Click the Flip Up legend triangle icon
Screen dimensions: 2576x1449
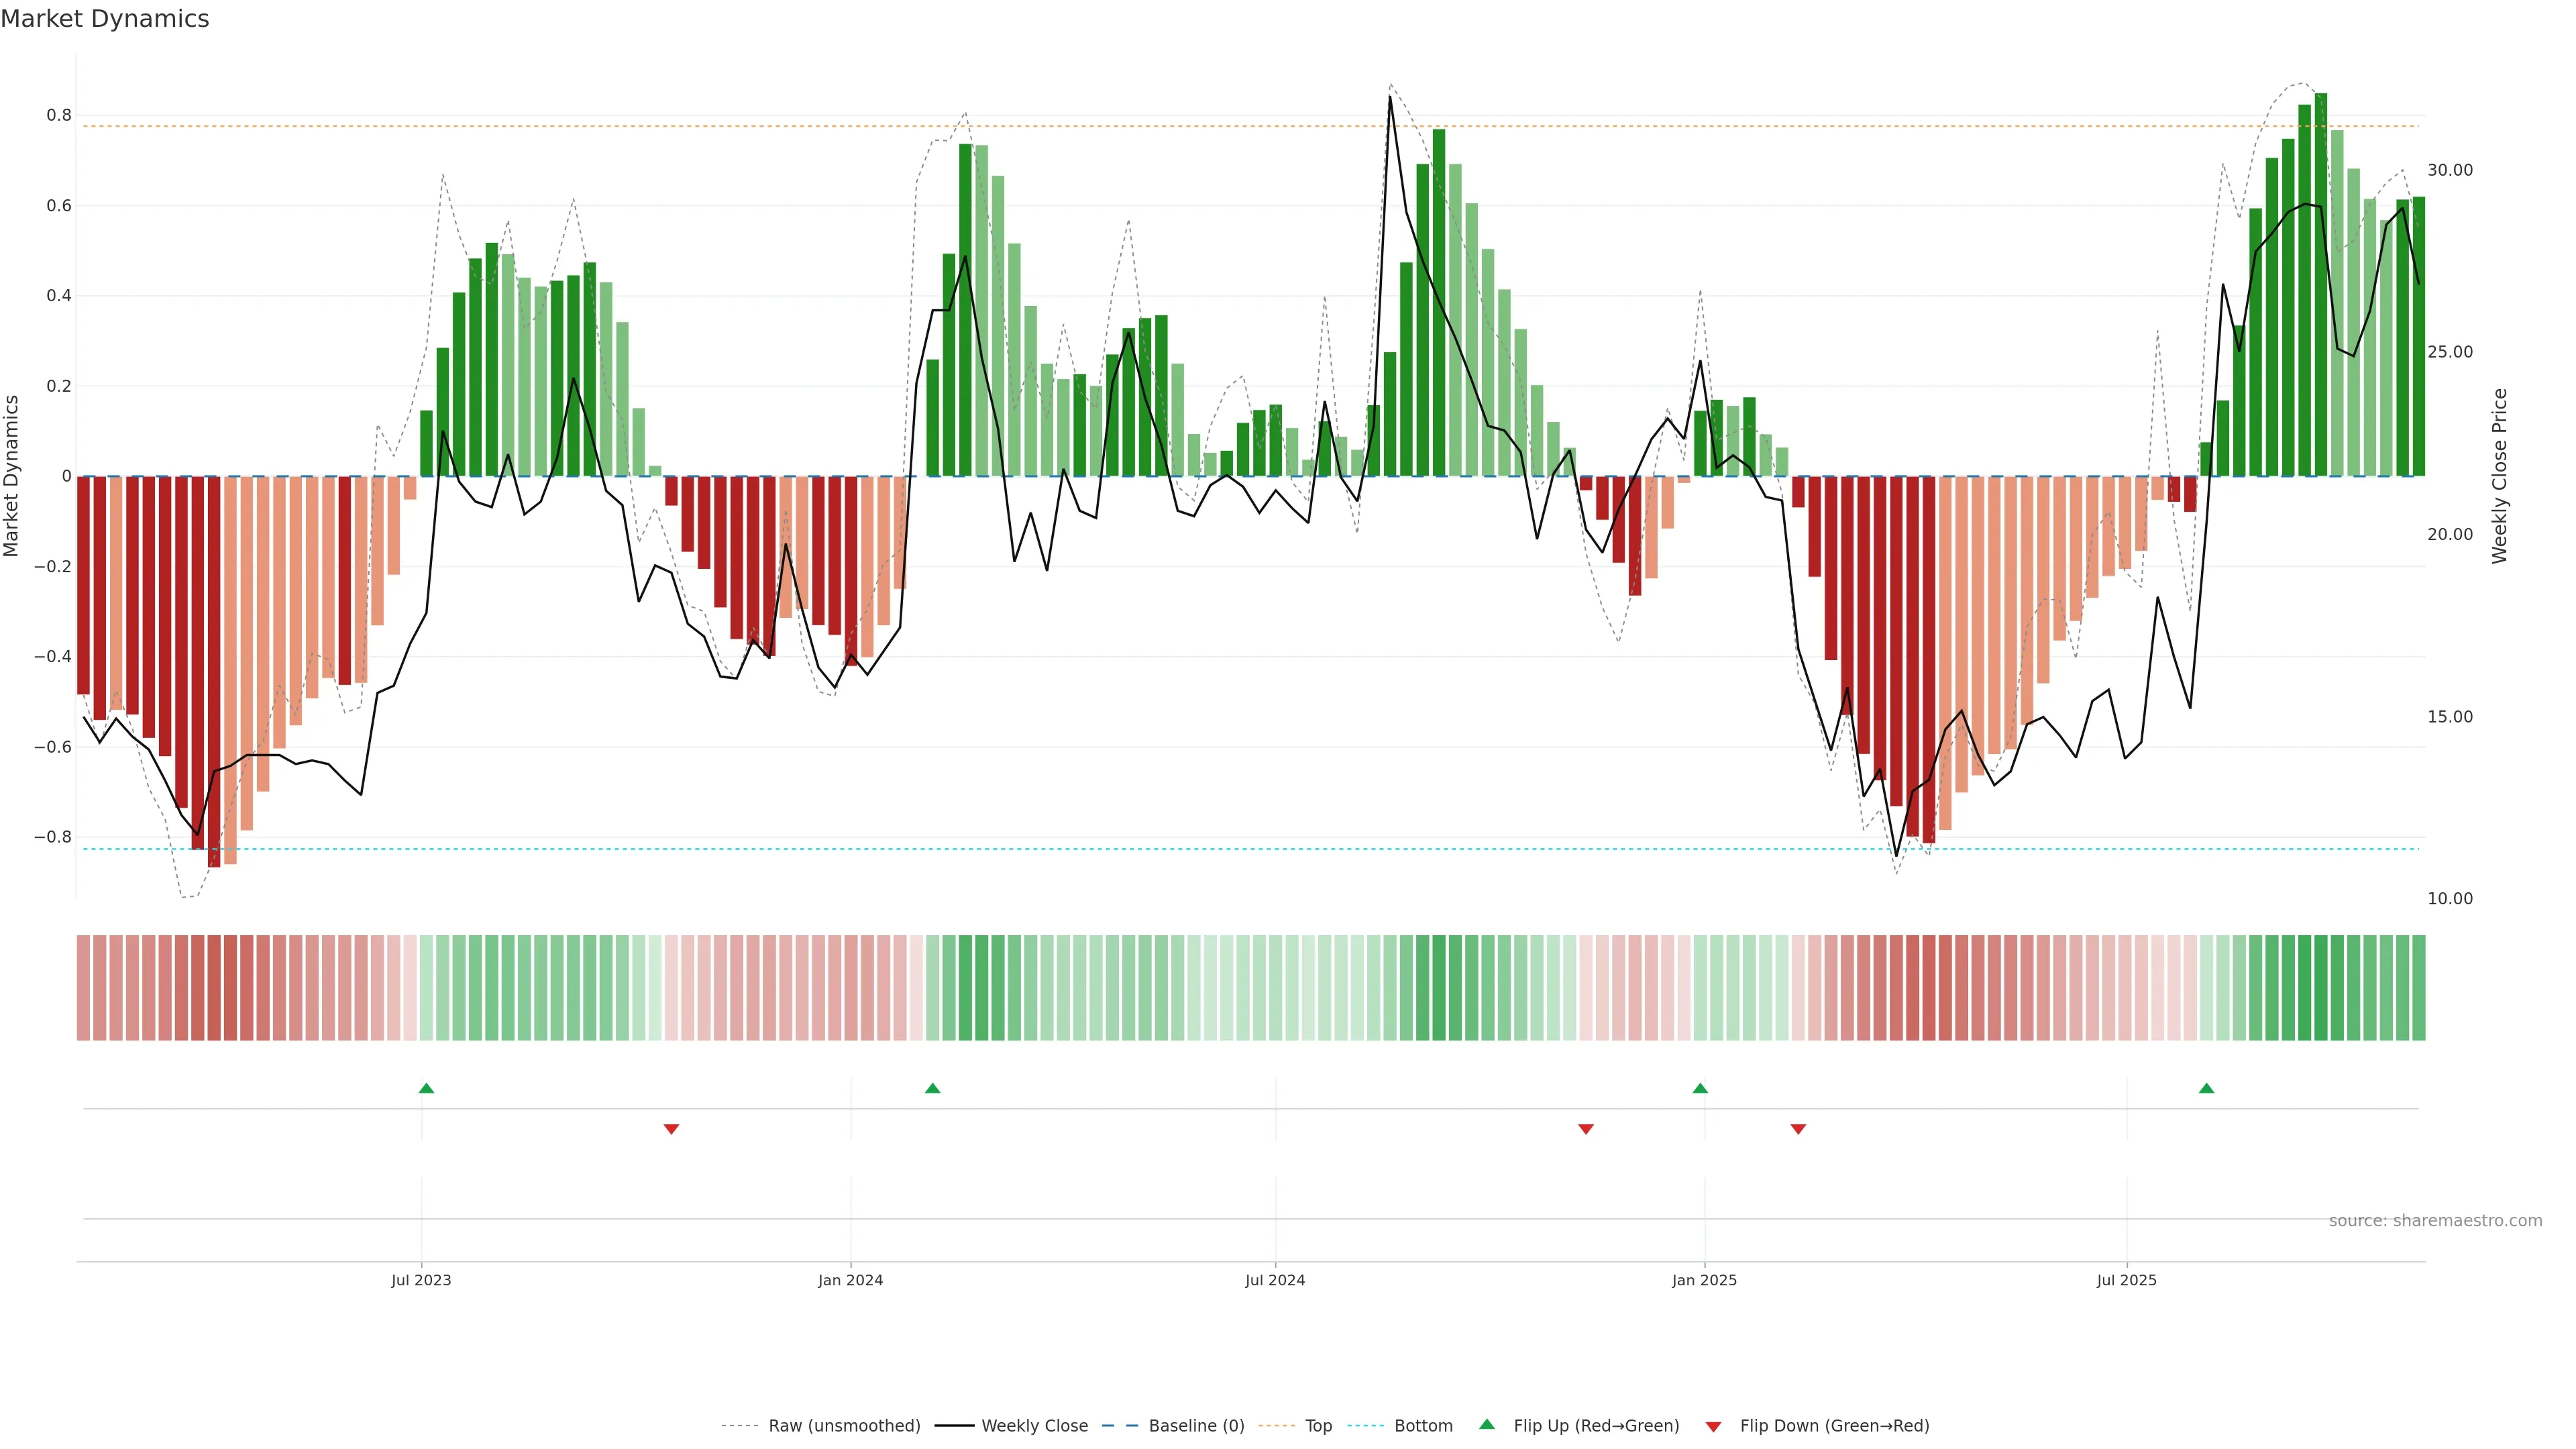coord(1487,1424)
